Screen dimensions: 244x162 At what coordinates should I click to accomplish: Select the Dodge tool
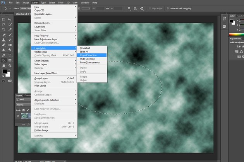[x=10, y=50]
